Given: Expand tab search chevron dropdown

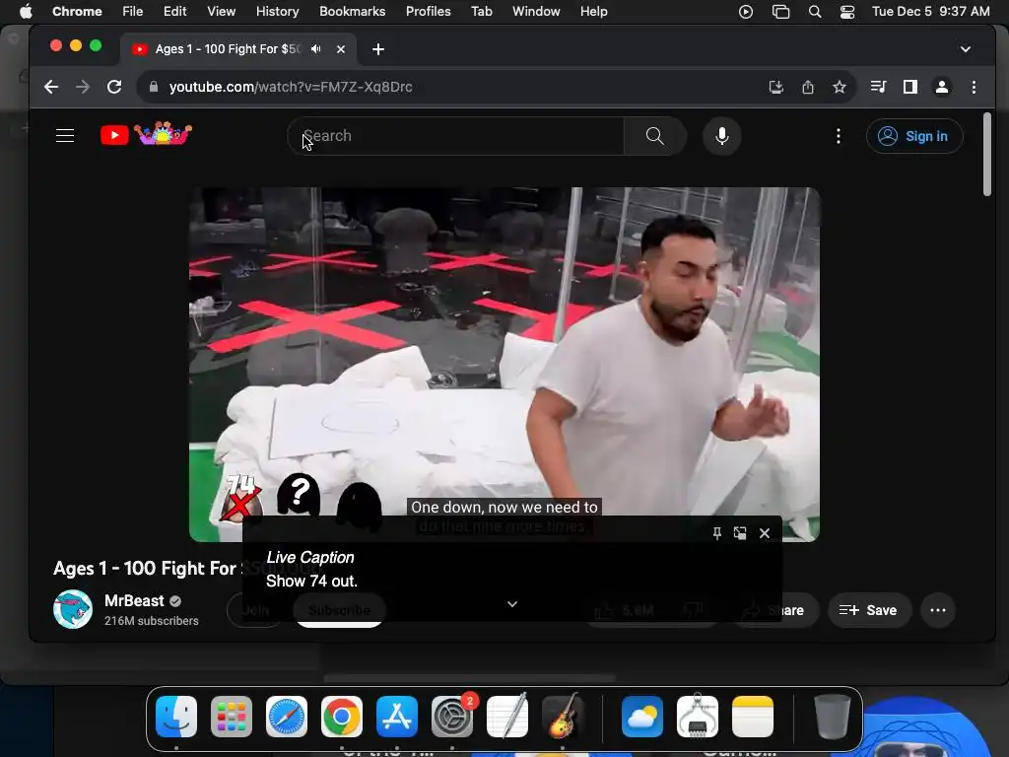Looking at the screenshot, I should coord(966,49).
